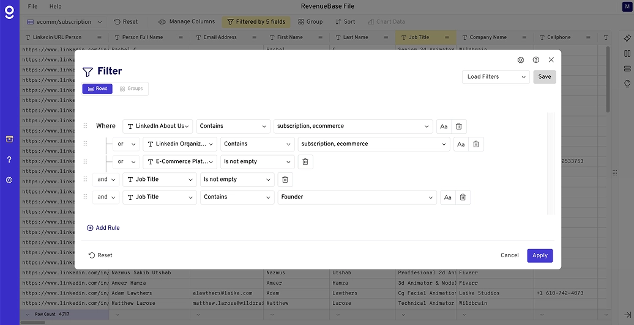
Task: Click cell 'Laika Studios'
Action: [495, 293]
